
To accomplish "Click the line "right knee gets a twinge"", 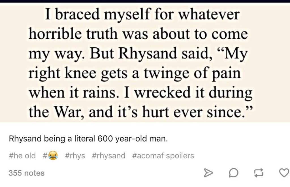I will pyautogui.click(x=135, y=73).
